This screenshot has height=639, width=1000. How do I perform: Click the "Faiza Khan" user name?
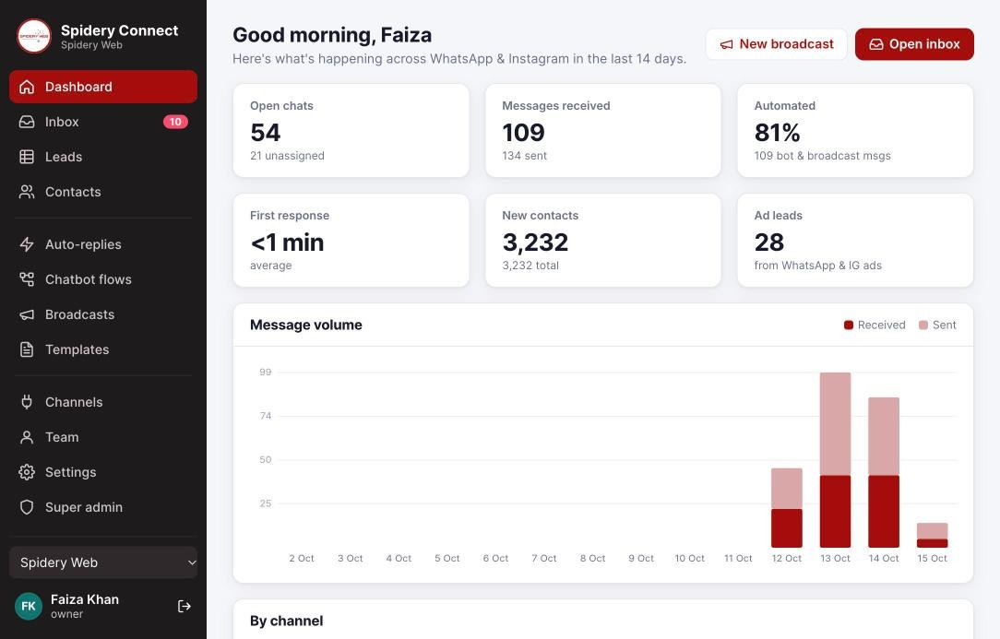click(x=85, y=599)
